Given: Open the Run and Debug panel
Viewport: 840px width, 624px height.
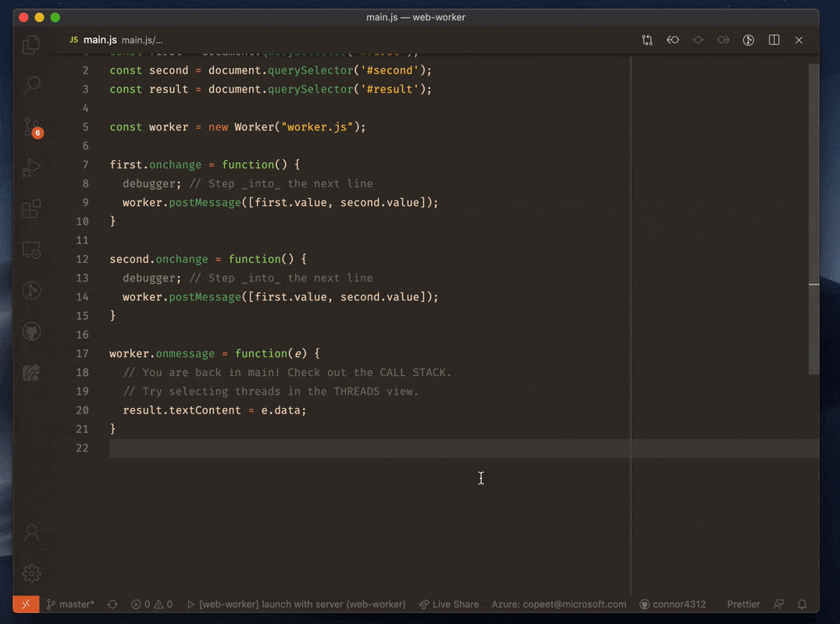Looking at the screenshot, I should (31, 167).
